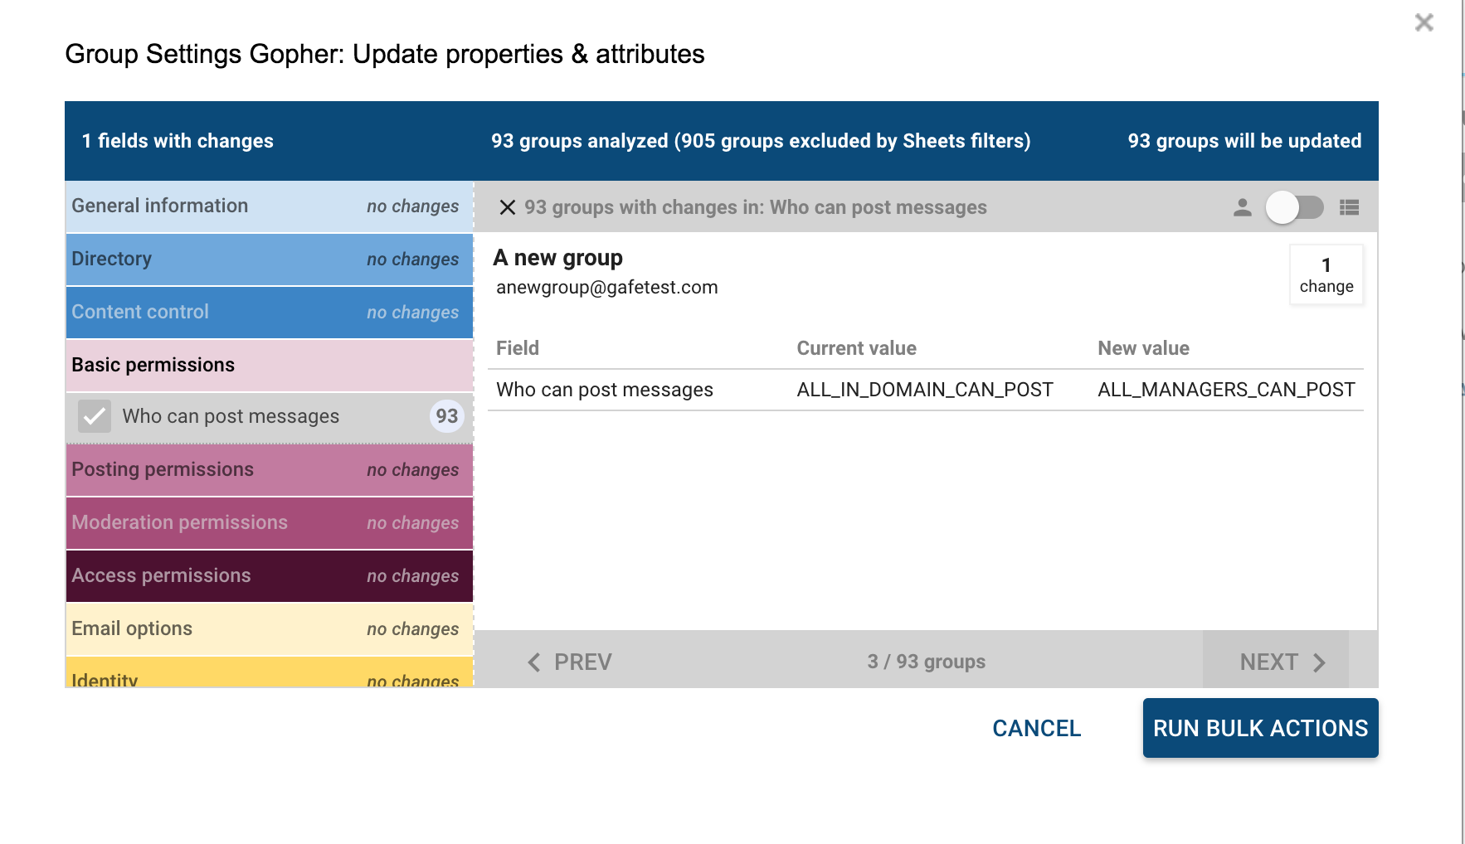Click the 1 change counter box
The image size is (1465, 844).
point(1326,275)
